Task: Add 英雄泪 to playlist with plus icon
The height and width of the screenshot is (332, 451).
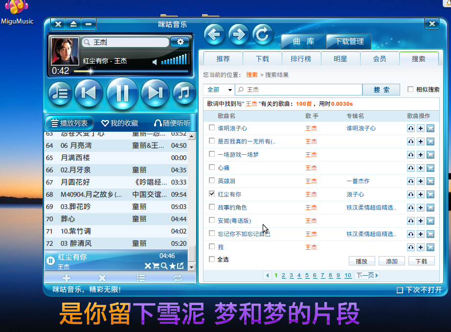Action: coord(421,181)
